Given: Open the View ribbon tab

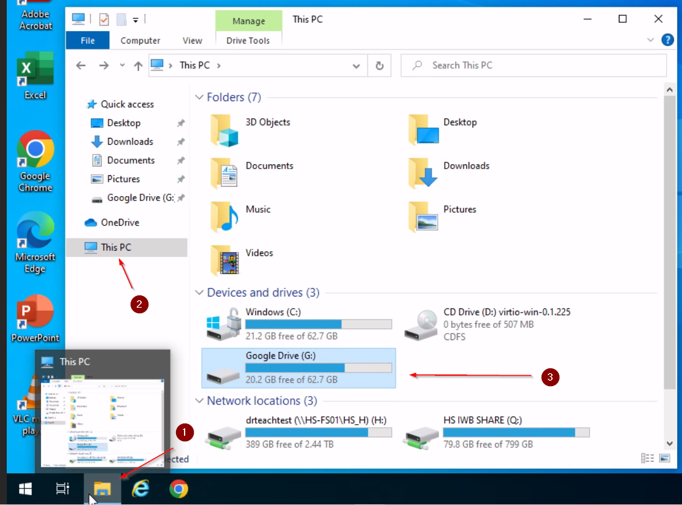Looking at the screenshot, I should 192,40.
